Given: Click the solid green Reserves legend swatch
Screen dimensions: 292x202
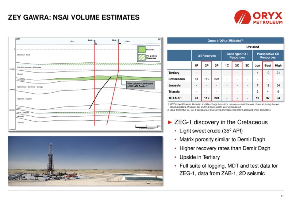Looking at the screenshot, I should [142, 50].
